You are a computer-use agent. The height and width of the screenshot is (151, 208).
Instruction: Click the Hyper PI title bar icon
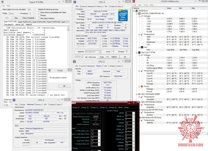coord(2,2)
